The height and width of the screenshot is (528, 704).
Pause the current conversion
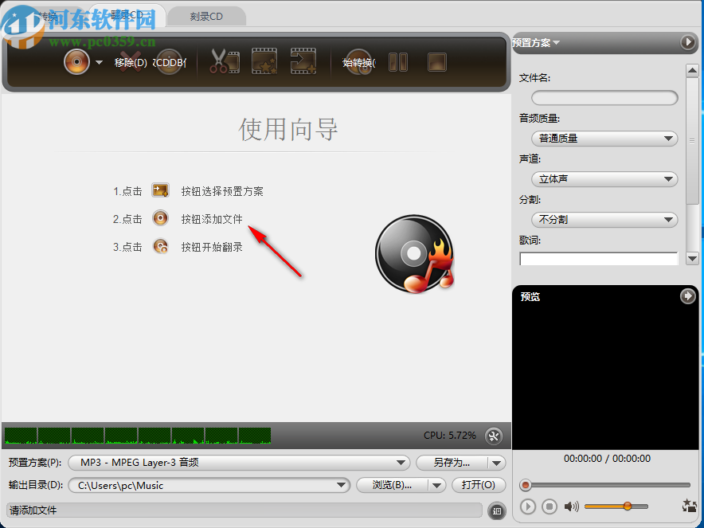(x=397, y=61)
